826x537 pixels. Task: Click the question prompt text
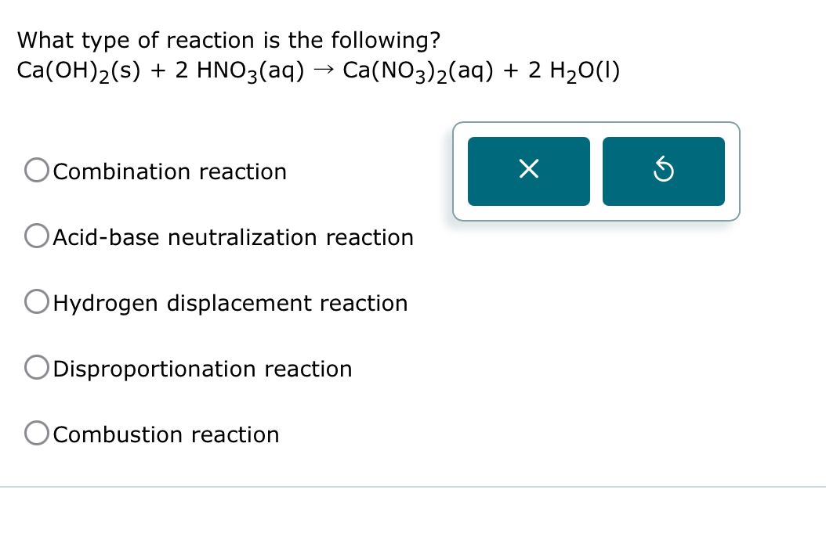228,40
